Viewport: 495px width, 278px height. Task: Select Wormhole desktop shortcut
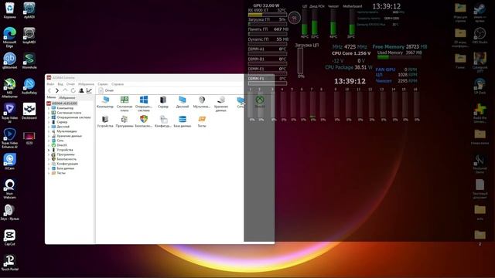coord(29,60)
